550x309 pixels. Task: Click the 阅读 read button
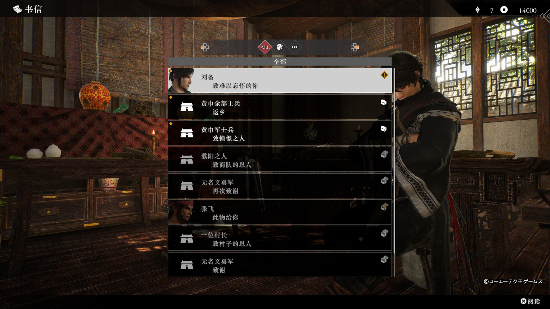[530, 301]
